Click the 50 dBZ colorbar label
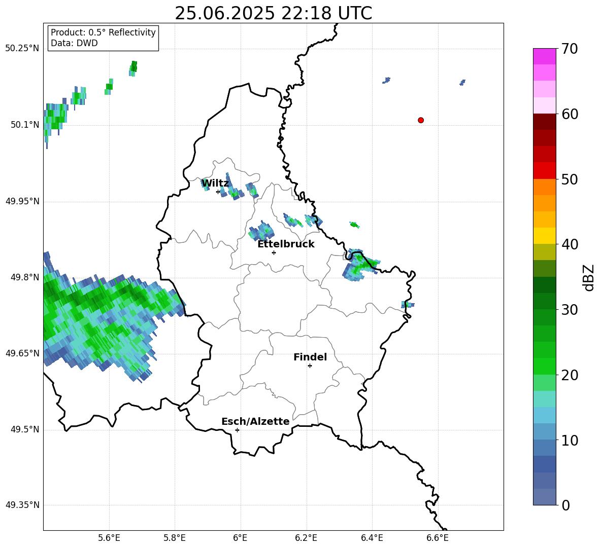 (x=570, y=179)
